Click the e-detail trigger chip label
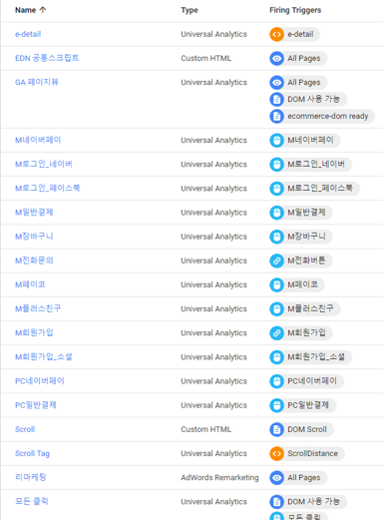 click(300, 34)
